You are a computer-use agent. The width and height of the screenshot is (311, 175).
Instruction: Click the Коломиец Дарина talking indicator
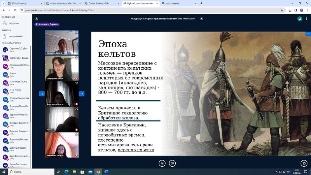tap(47, 24)
